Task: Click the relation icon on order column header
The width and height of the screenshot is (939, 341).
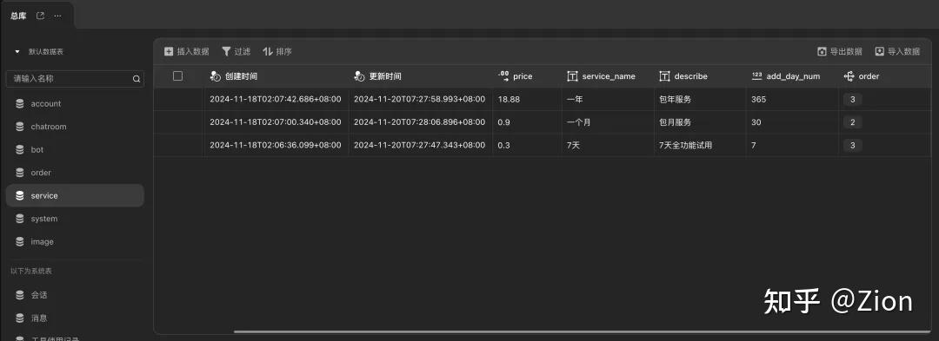Action: 849,76
